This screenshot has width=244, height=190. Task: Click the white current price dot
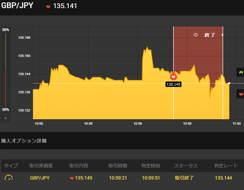(229, 83)
